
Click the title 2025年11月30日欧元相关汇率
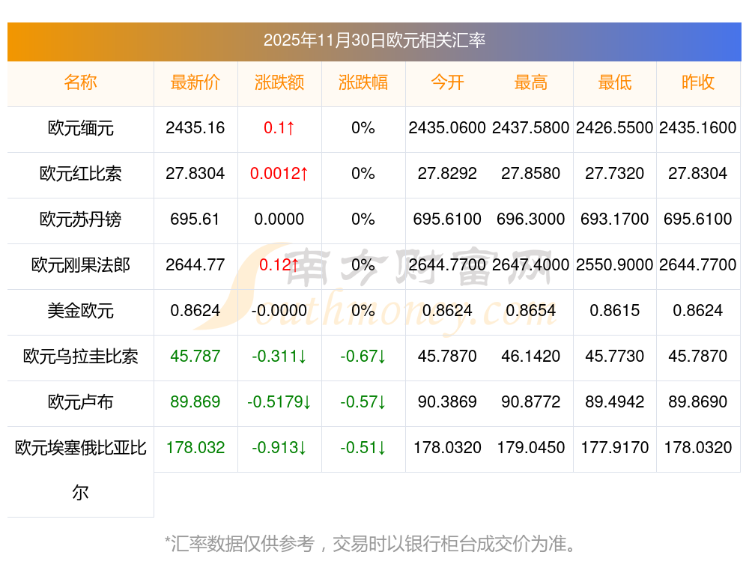coord(374,40)
